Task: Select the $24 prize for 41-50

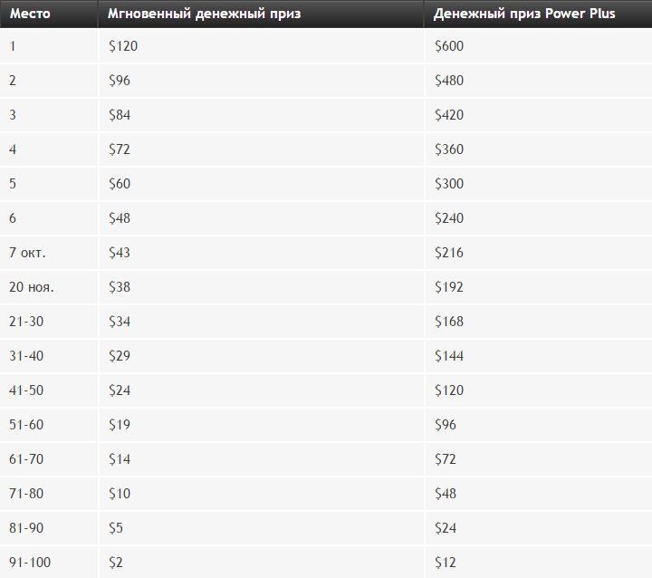Action: click(x=120, y=390)
